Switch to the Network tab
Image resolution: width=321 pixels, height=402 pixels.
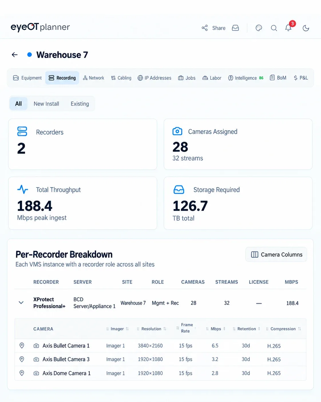94,78
